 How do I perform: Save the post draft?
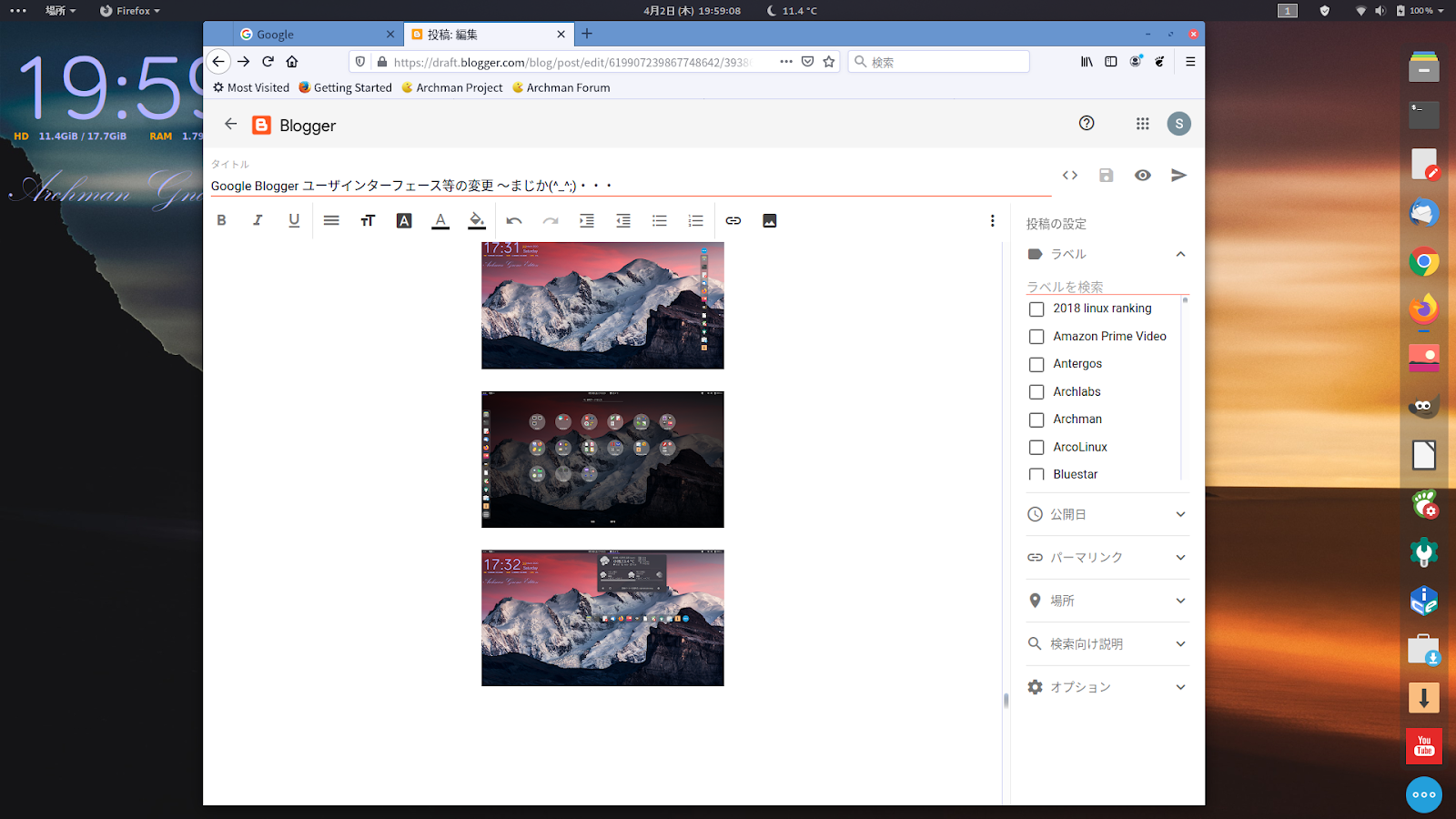pyautogui.click(x=1107, y=175)
